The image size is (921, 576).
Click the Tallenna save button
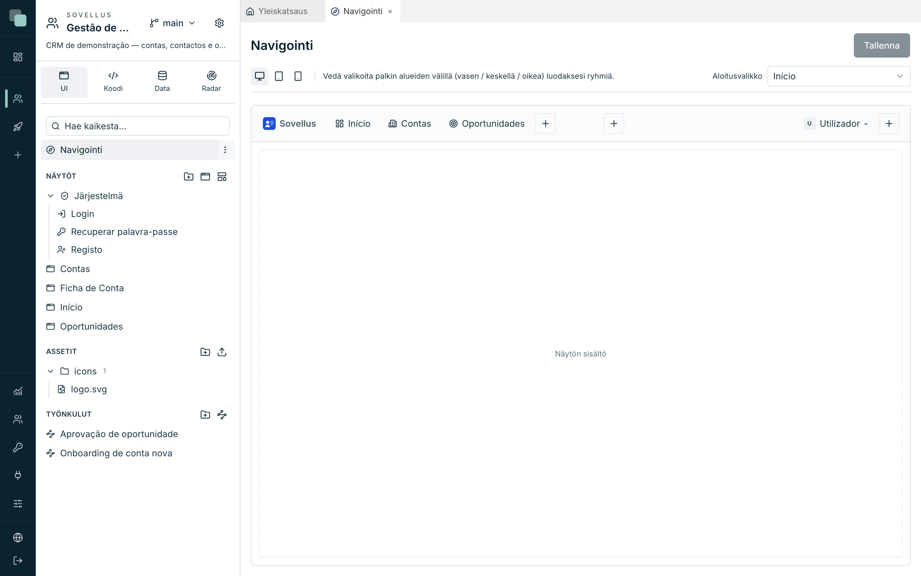pyautogui.click(x=881, y=45)
